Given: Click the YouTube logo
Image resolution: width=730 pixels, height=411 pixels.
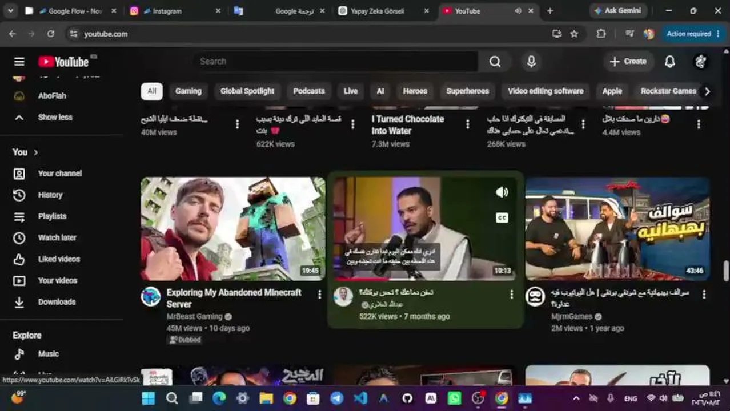Looking at the screenshot, I should pos(63,62).
